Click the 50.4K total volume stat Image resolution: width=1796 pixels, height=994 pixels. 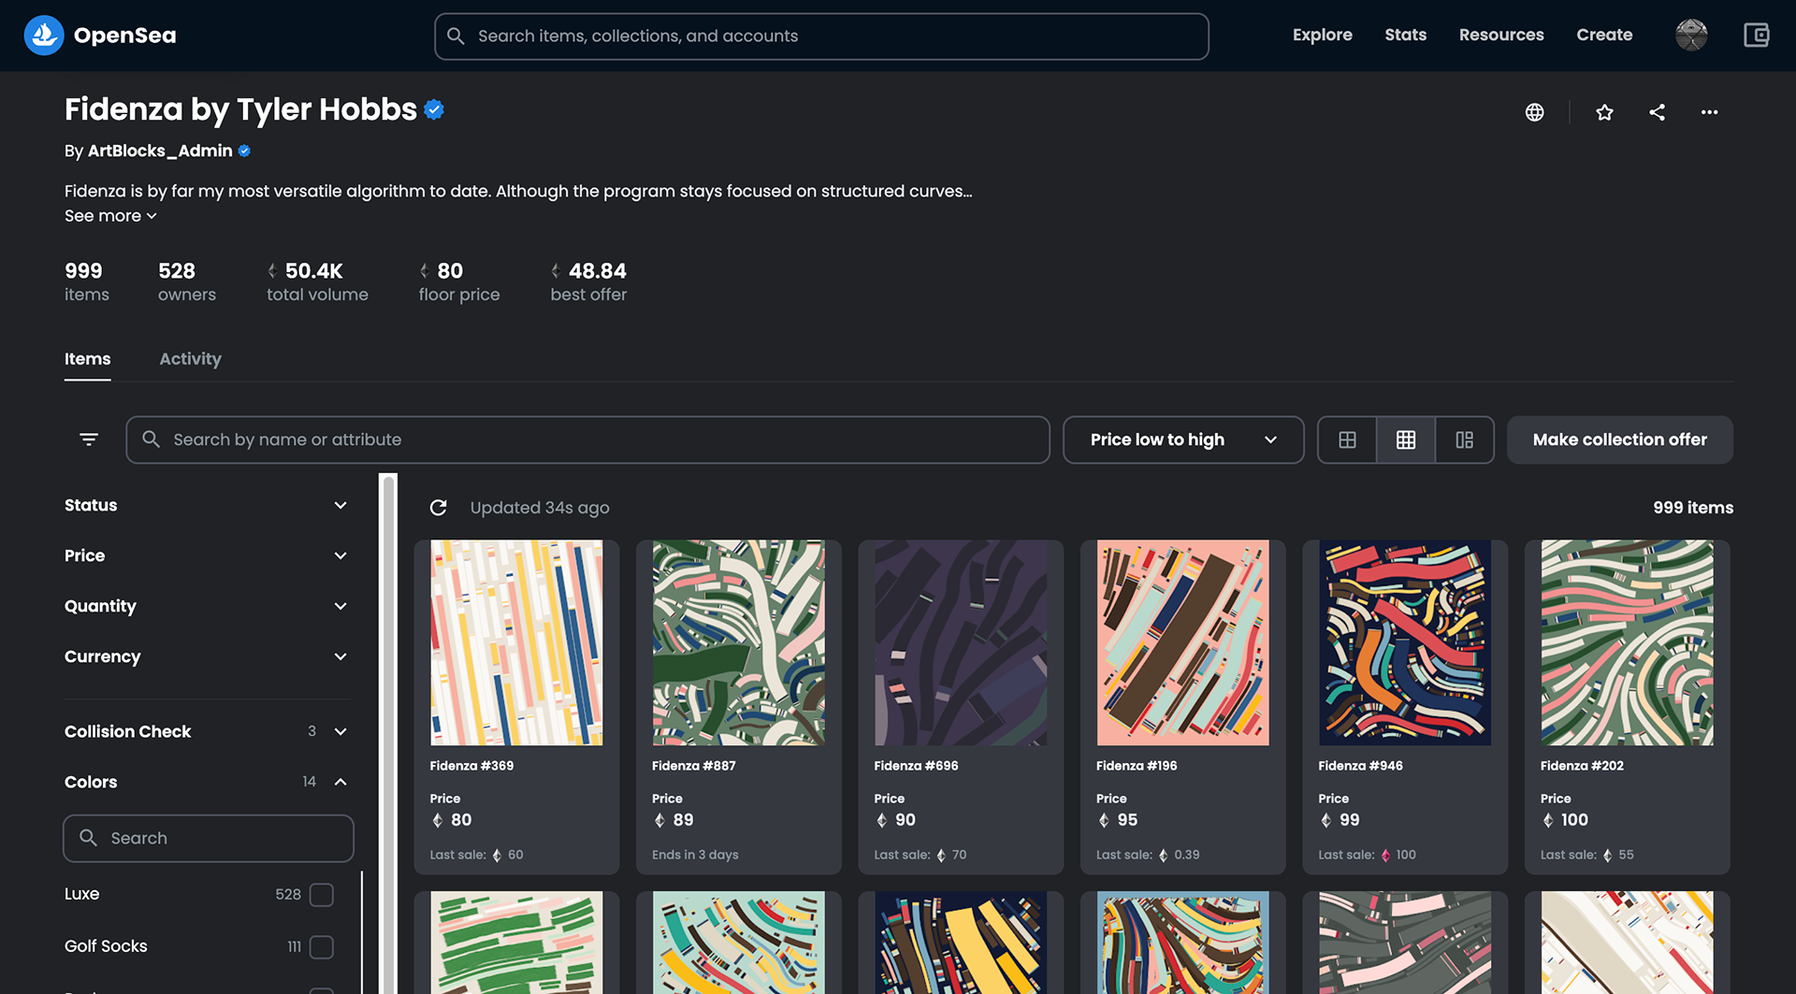click(x=317, y=282)
